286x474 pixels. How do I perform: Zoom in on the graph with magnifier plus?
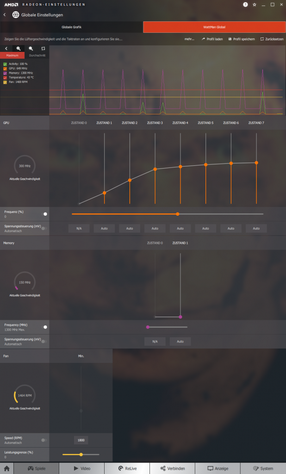click(19, 49)
